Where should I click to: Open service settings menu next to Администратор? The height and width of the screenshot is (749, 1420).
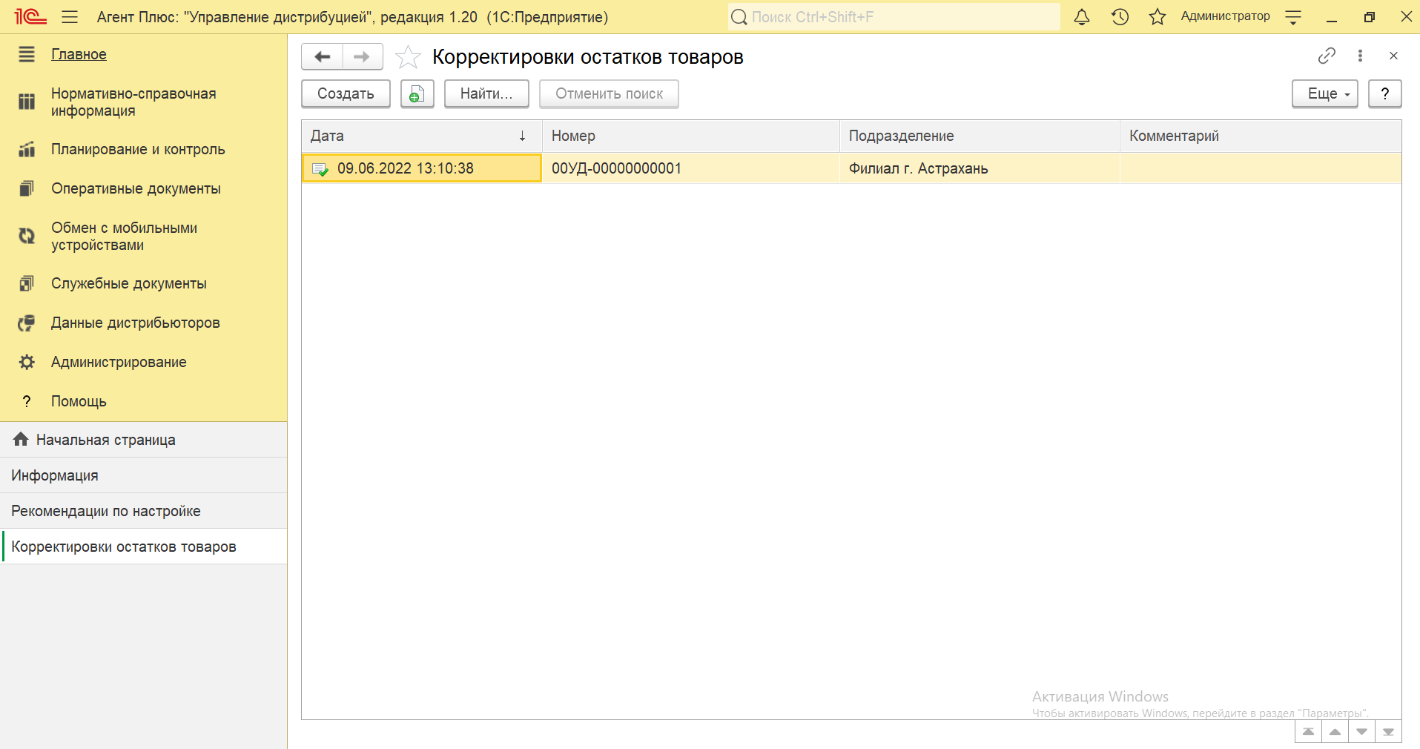(x=1293, y=17)
